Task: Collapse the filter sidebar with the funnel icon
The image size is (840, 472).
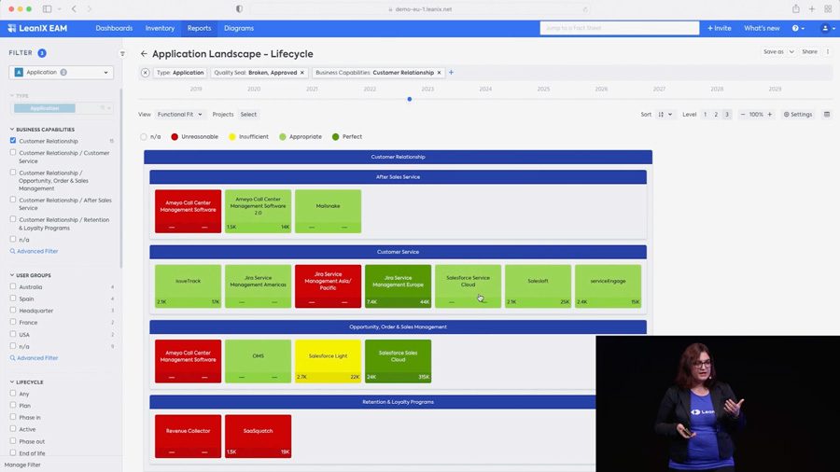Action: [122, 53]
